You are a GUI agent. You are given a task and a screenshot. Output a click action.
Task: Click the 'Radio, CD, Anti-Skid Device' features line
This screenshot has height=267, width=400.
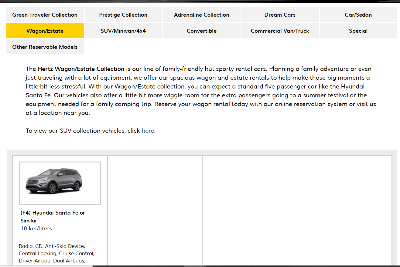52,246
